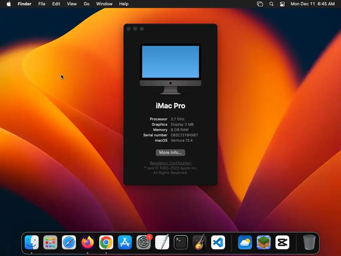Open System Settings with notification badge
The height and width of the screenshot is (256, 341).
(x=144, y=242)
